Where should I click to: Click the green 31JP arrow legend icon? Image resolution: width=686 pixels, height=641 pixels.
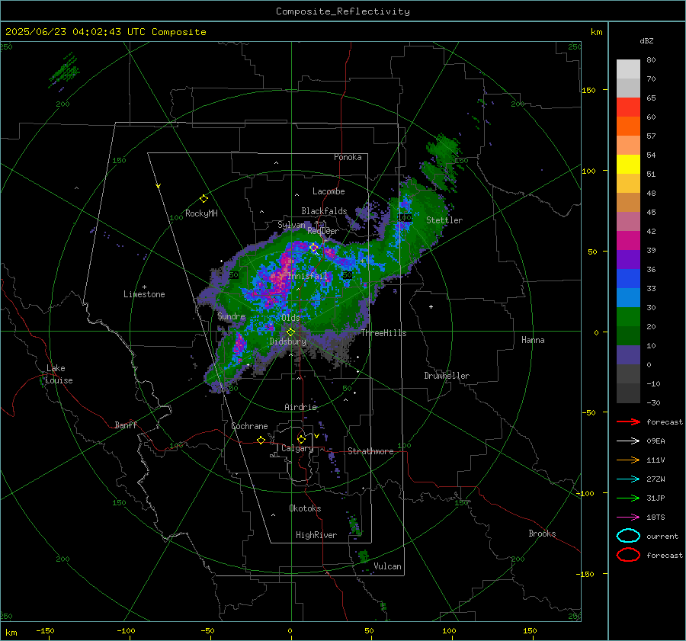pos(628,498)
